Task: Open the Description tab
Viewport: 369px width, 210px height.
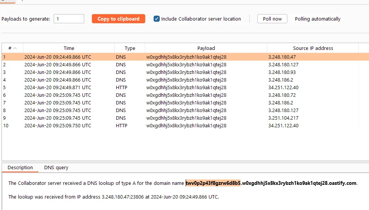Action: [20, 167]
